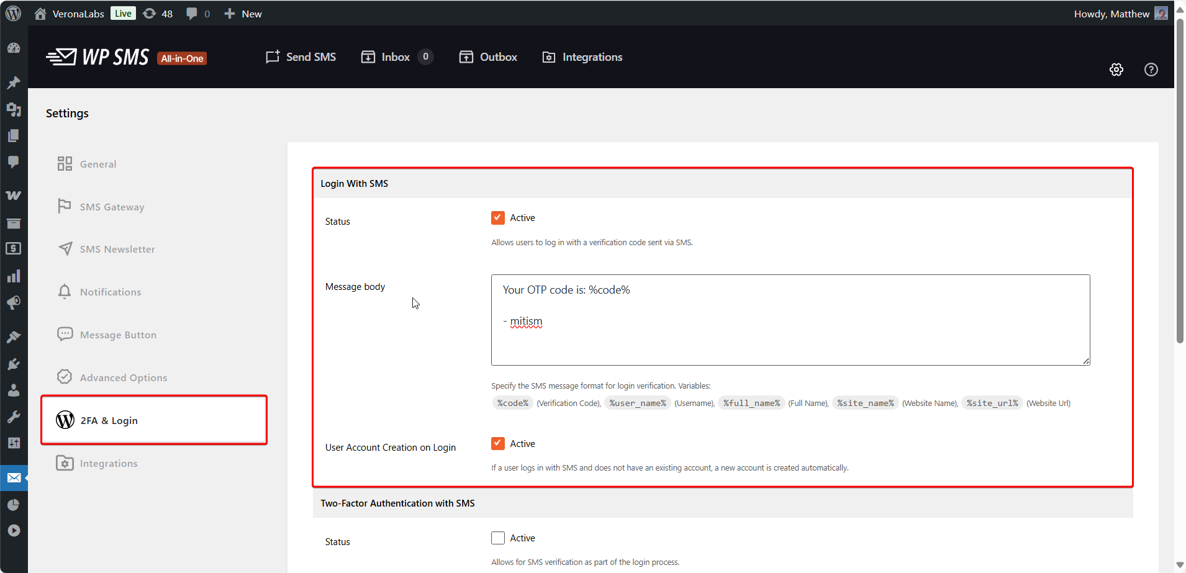Screen dimensions: 1186x573
Task: Open the comments bubble in admin bar
Action: (197, 14)
